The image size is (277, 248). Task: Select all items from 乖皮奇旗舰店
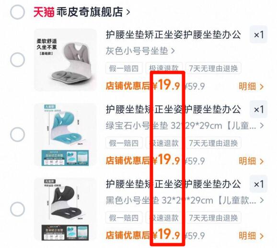coord(17,12)
